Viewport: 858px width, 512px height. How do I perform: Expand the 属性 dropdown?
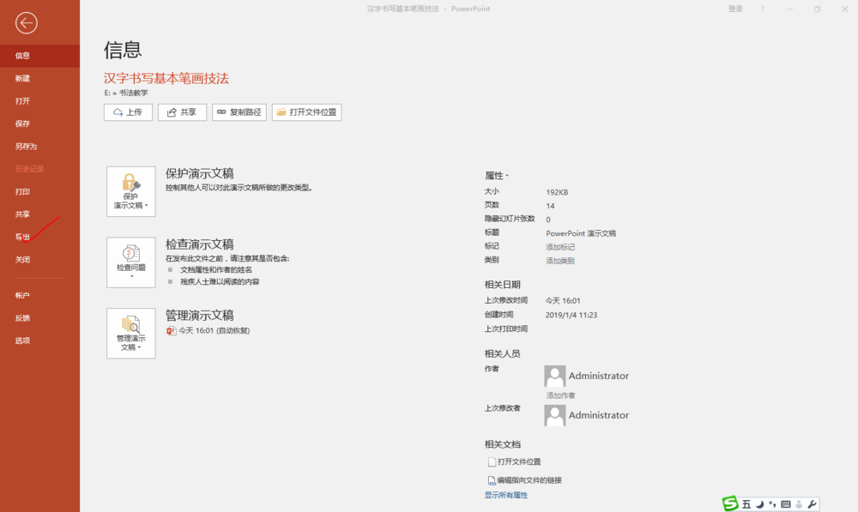[x=496, y=176]
